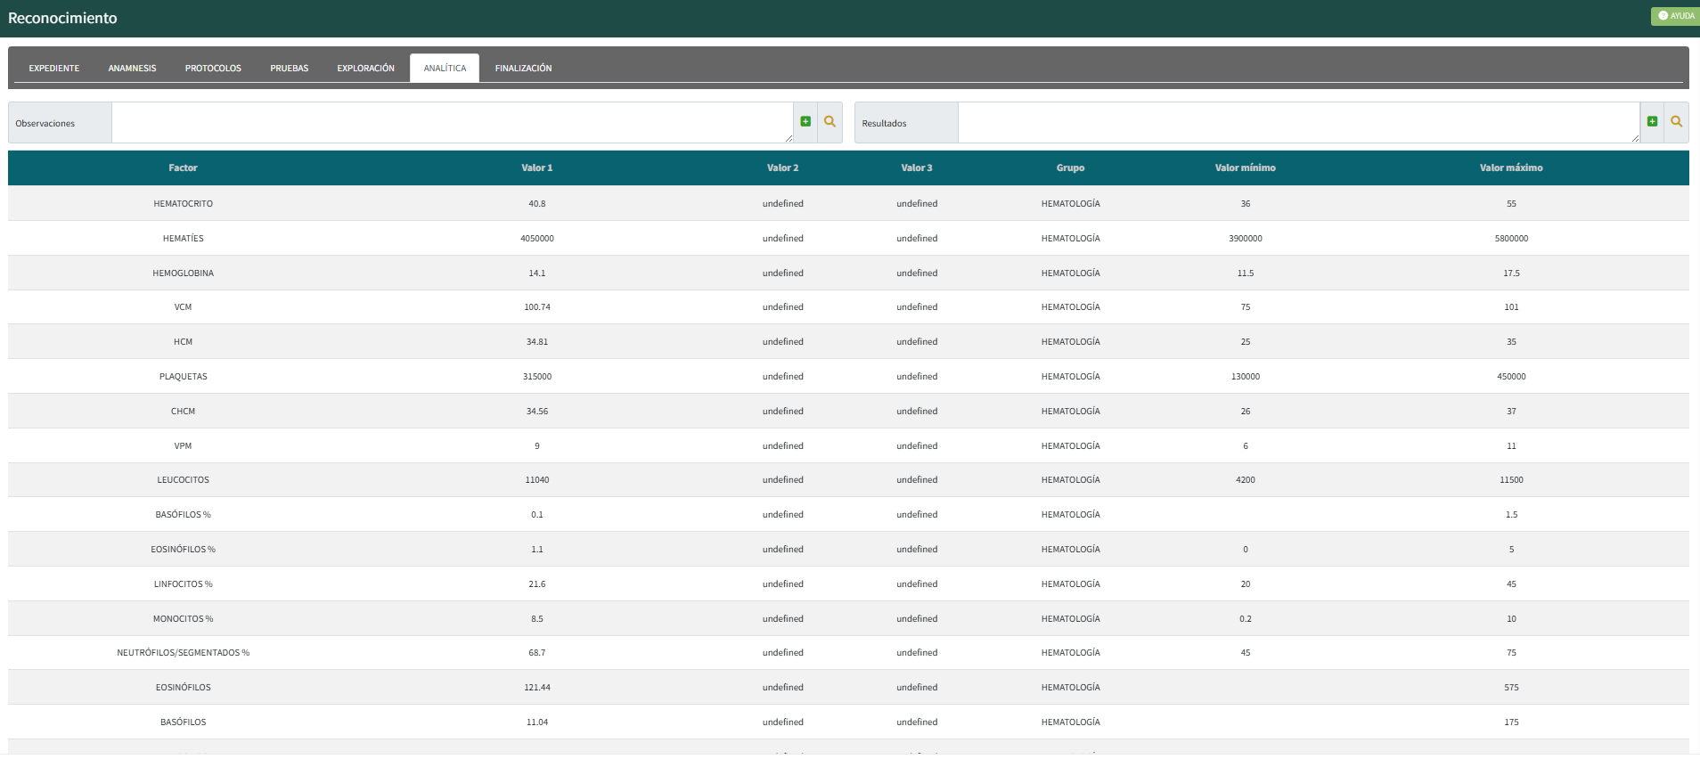Click the minimum value 4200 for LEUCOCITOS
Screen dimensions: 1700x759
coord(1246,480)
